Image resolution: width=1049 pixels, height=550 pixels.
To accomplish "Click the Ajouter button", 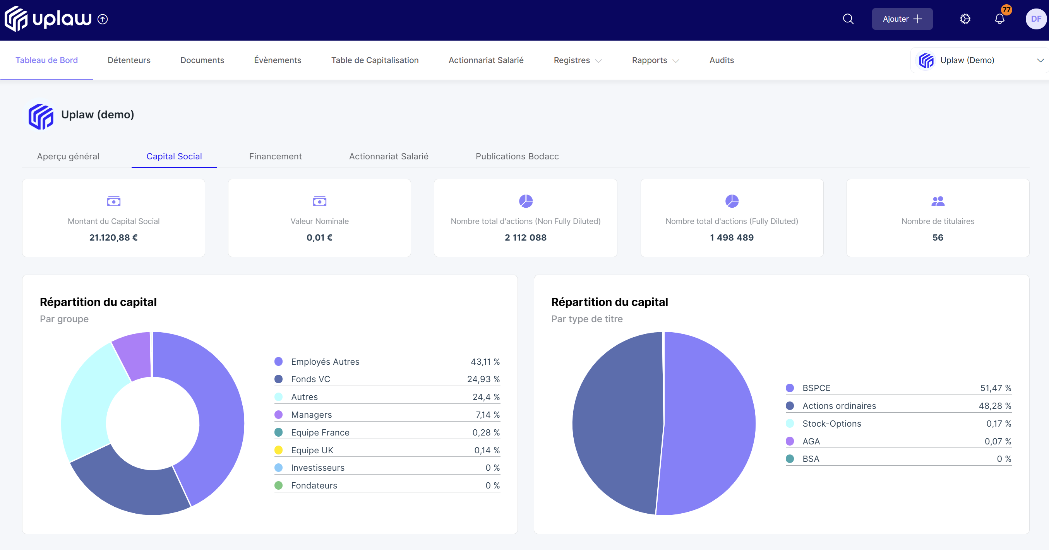I will [902, 19].
